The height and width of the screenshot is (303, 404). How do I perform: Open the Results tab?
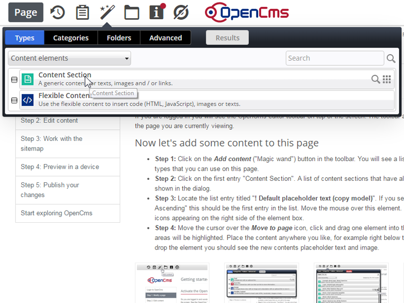pos(228,38)
